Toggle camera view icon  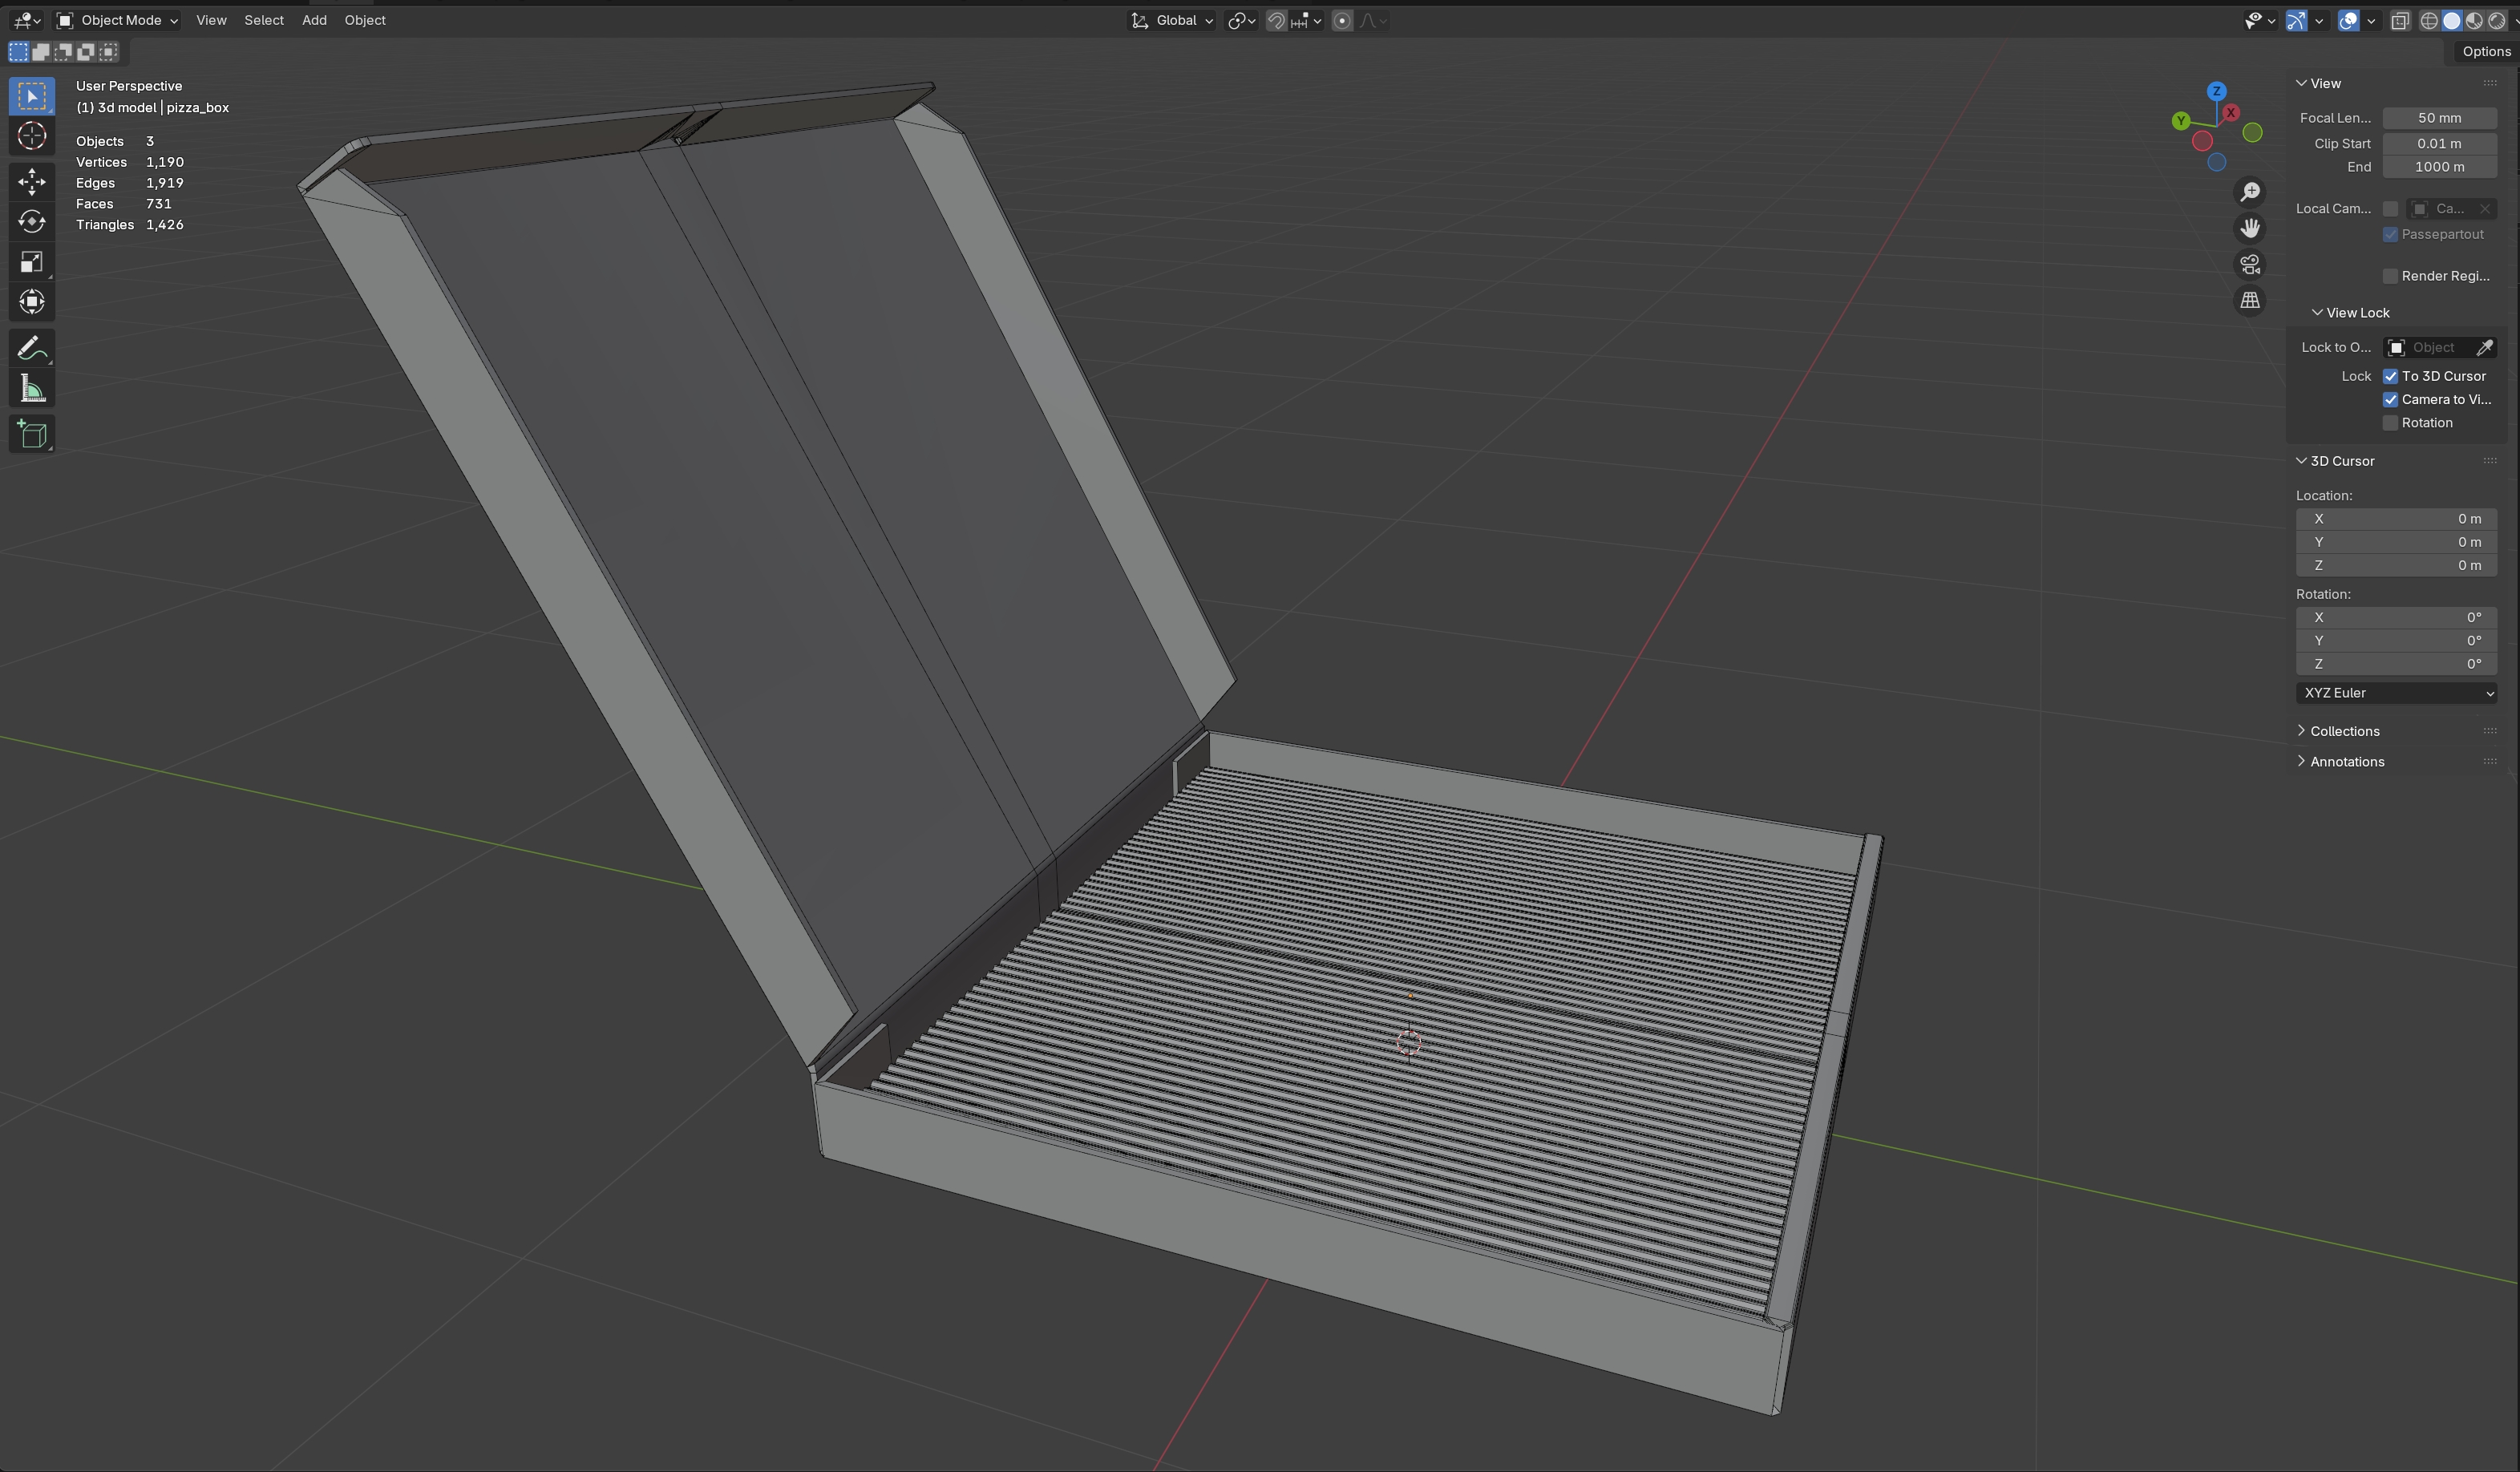point(2250,265)
